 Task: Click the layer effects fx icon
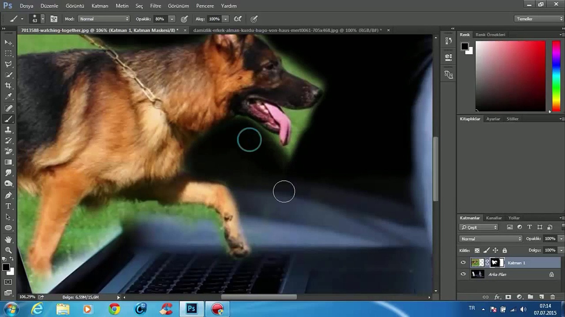coord(497,297)
